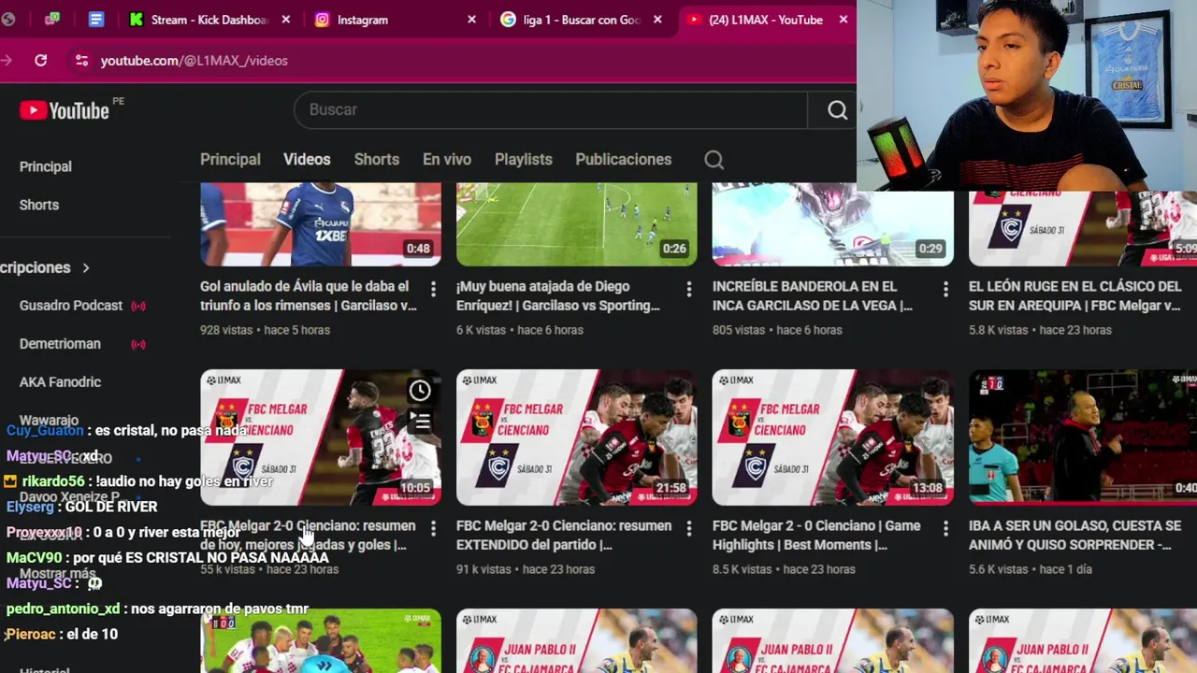Image resolution: width=1197 pixels, height=673 pixels.
Task: Select the Publicaciones channel tab
Action: click(624, 160)
